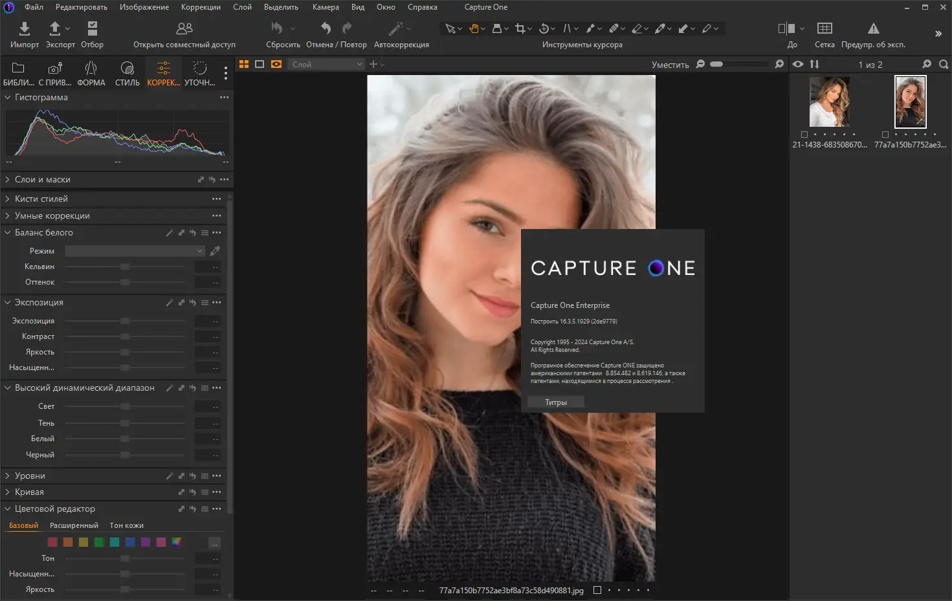Select the Crop tool
Image resolution: width=952 pixels, height=601 pixels.
tap(520, 28)
